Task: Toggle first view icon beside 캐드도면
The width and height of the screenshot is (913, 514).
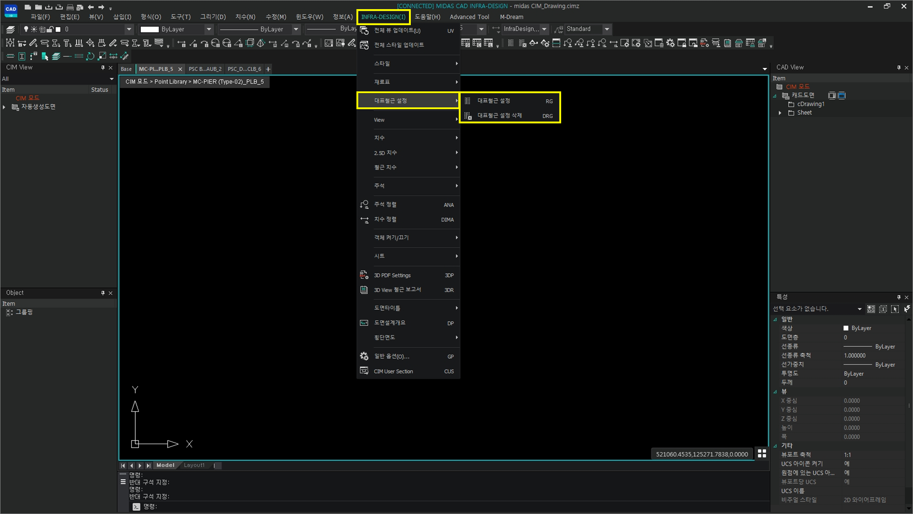Action: (x=832, y=95)
